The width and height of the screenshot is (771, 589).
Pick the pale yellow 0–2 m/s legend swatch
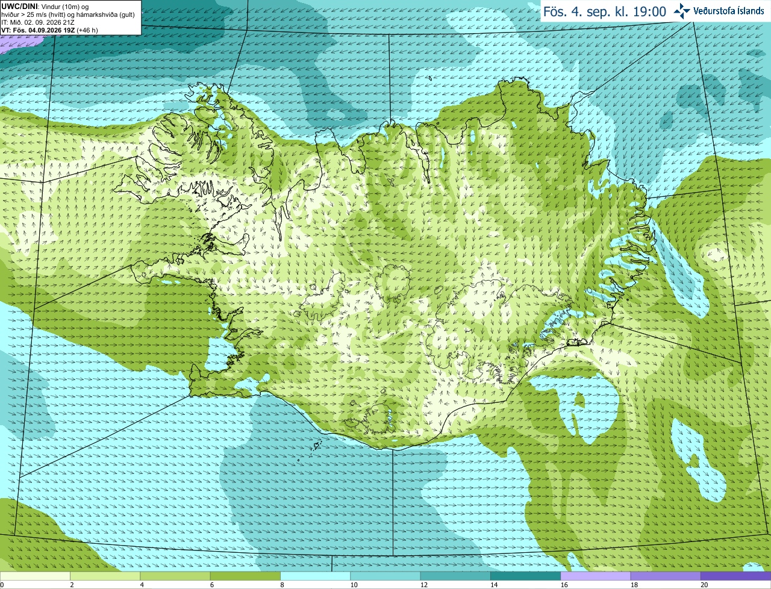[x=35, y=576]
